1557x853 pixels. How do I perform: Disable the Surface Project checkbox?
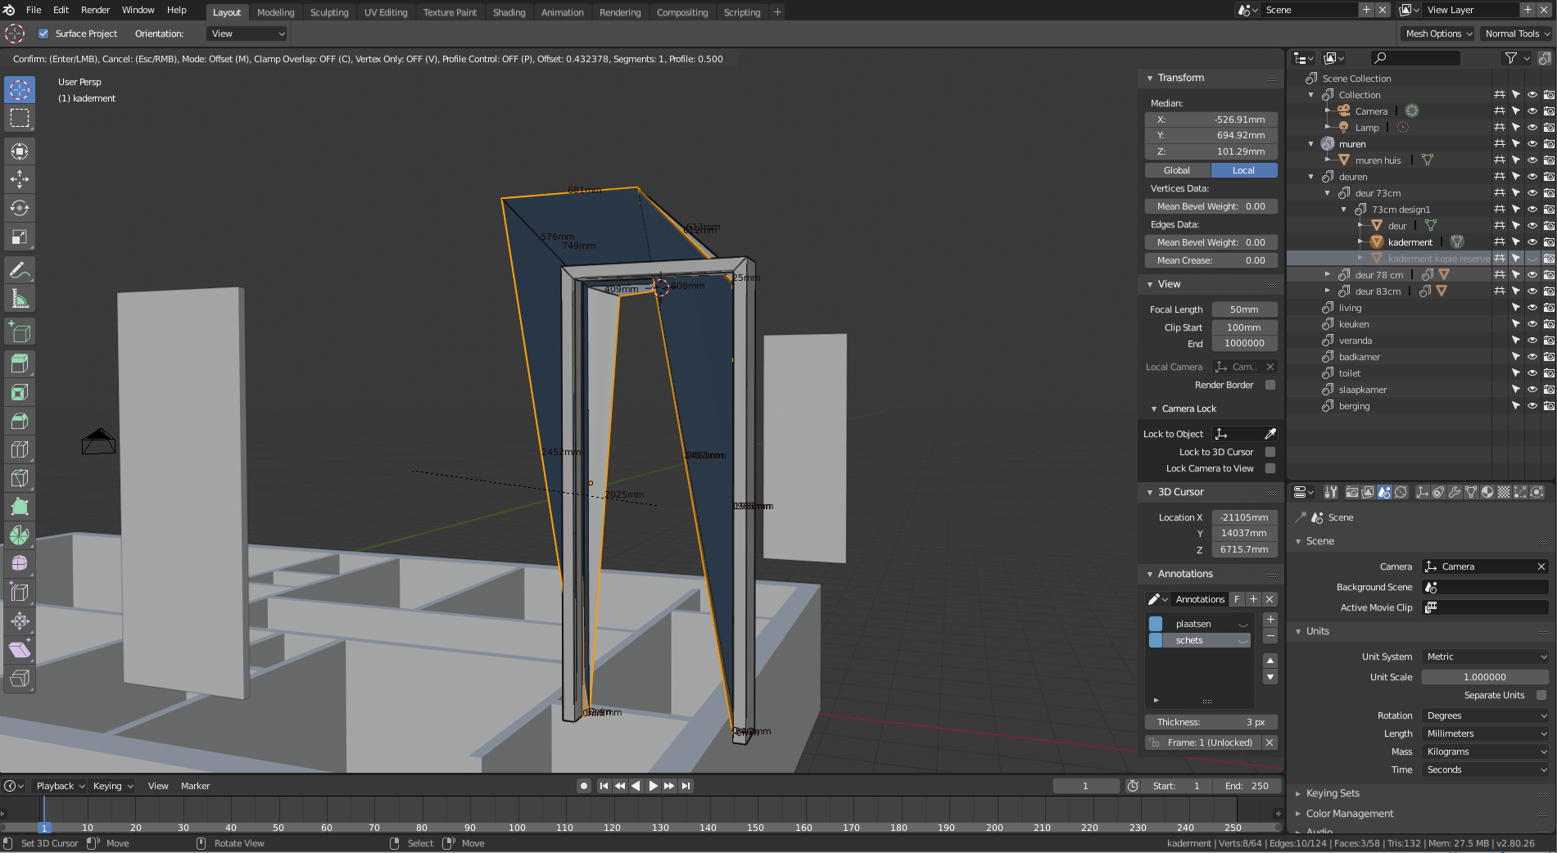tap(43, 34)
